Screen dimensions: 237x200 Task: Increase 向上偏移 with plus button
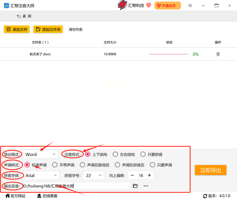tap(149, 175)
